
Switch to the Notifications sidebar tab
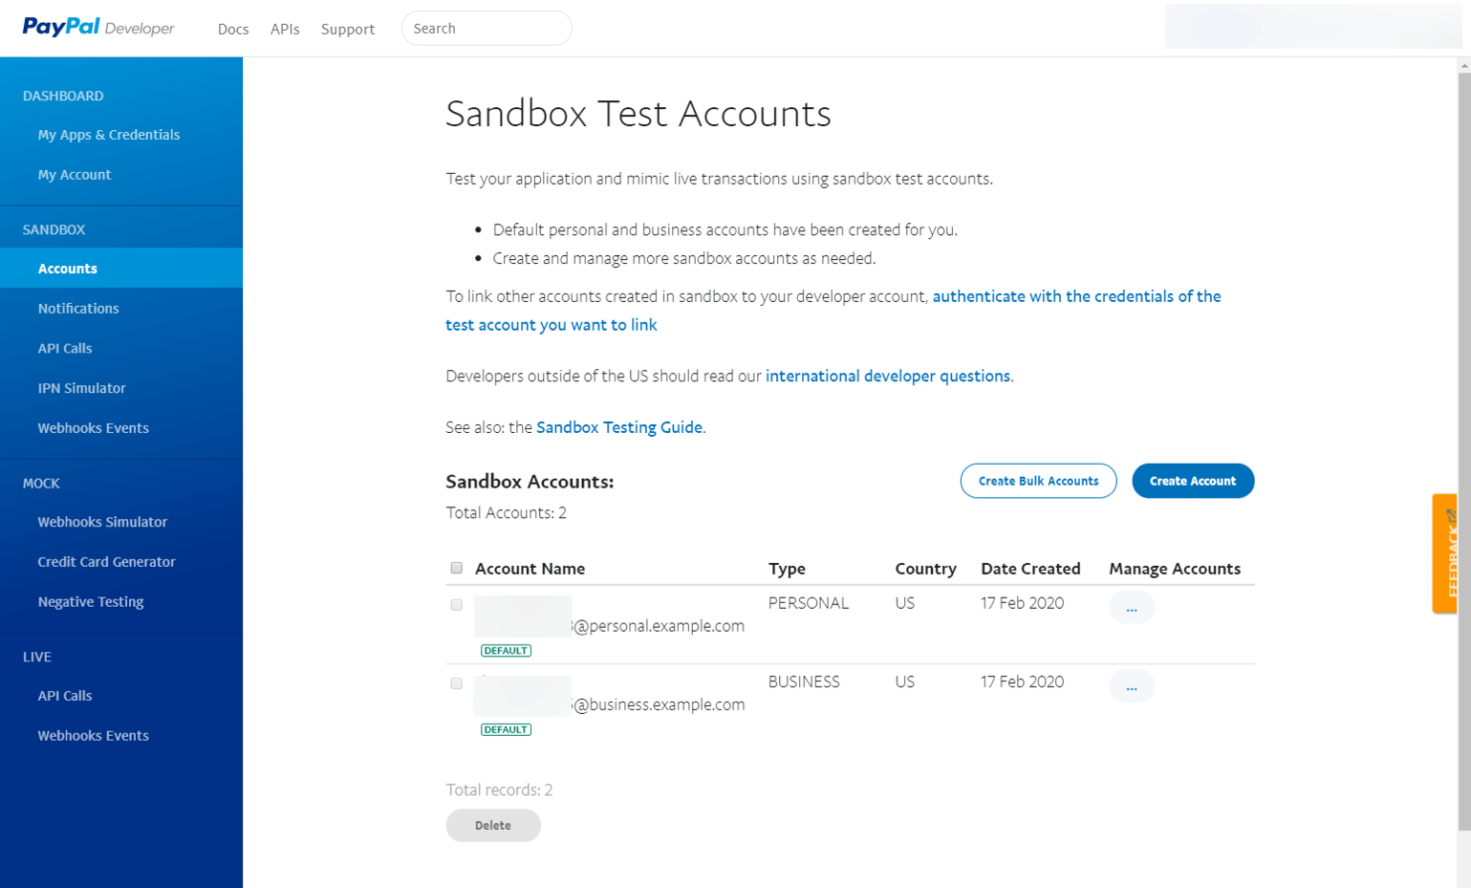point(78,308)
